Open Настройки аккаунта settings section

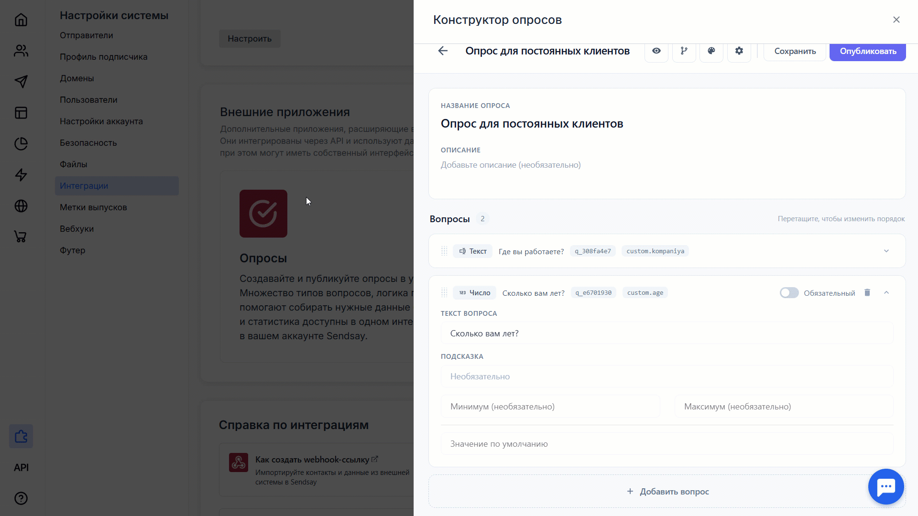click(x=101, y=121)
